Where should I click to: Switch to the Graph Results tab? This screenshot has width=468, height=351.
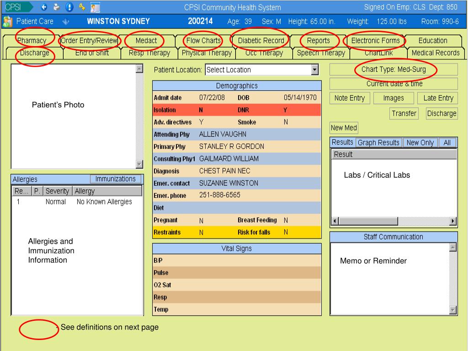click(378, 143)
